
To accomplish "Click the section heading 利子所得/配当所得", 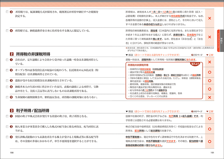I will (x=33, y=111).
